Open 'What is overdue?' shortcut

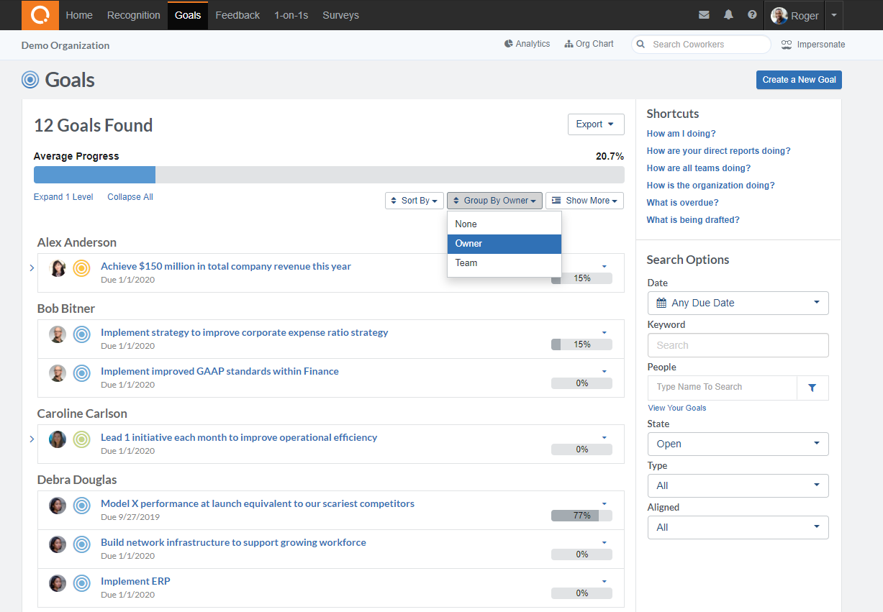pos(683,203)
